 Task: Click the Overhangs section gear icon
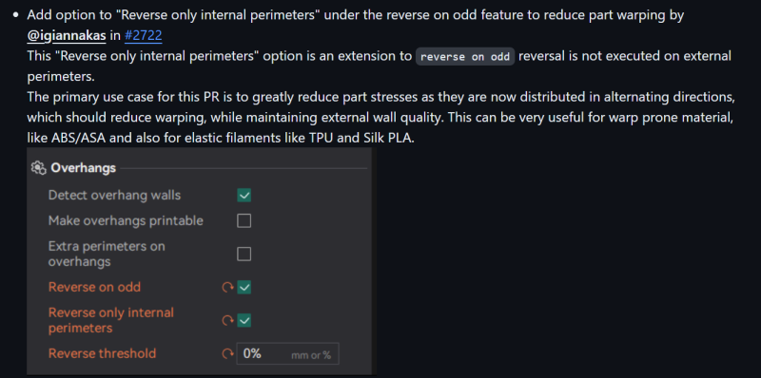pyautogui.click(x=38, y=168)
